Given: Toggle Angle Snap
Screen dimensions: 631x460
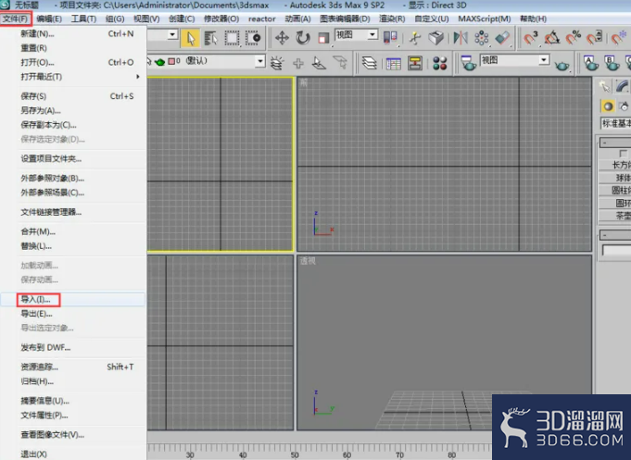Looking at the screenshot, I should [x=551, y=38].
